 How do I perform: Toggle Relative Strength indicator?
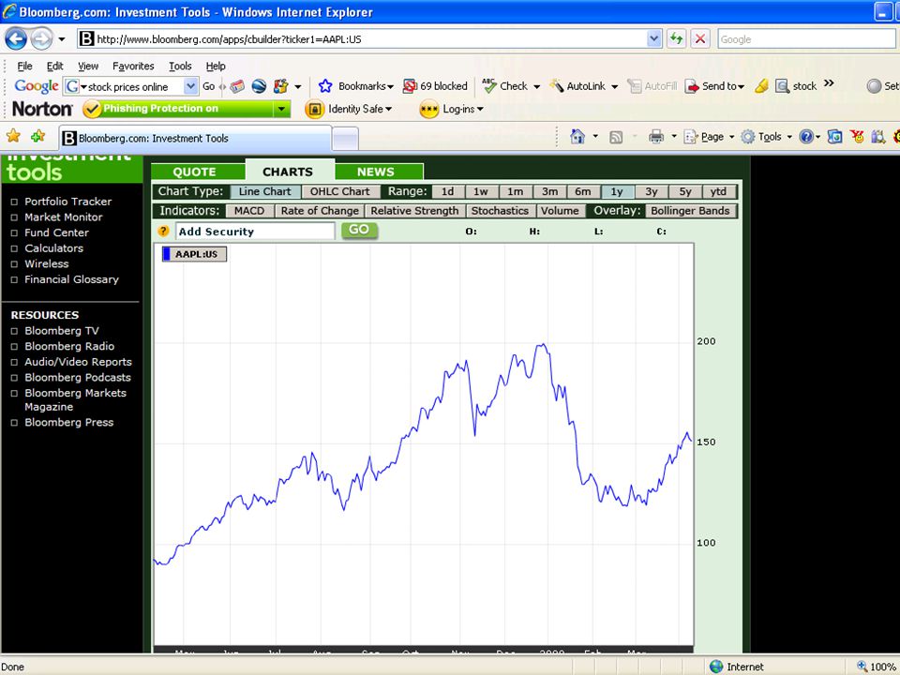[414, 211]
